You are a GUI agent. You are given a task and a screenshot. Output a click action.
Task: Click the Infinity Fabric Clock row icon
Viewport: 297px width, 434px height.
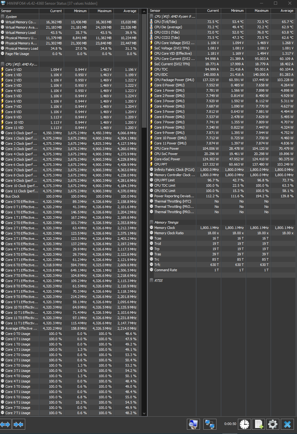pyautogui.click(x=151, y=170)
